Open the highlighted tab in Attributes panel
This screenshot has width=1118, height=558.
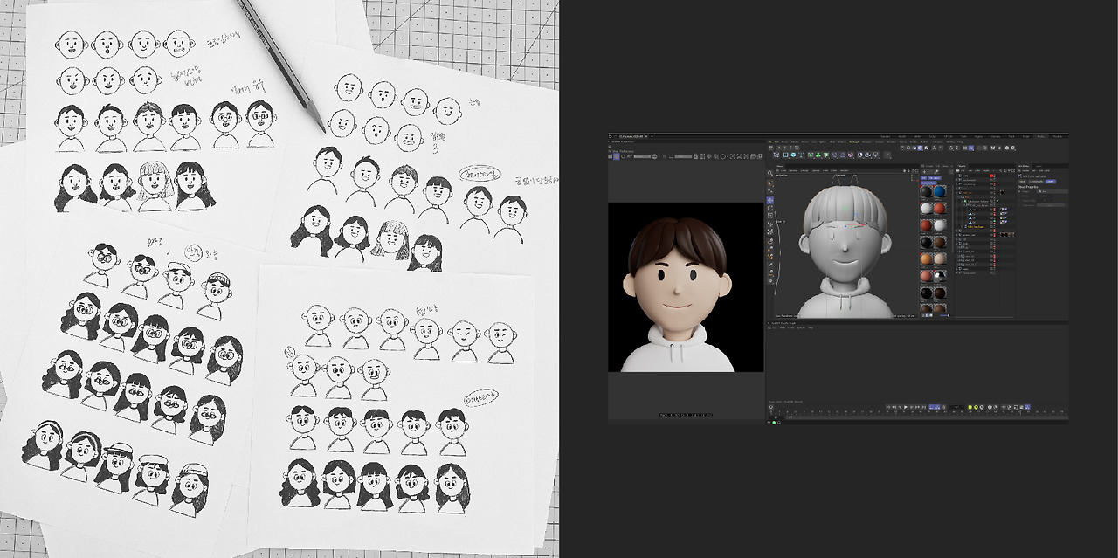(1051, 182)
